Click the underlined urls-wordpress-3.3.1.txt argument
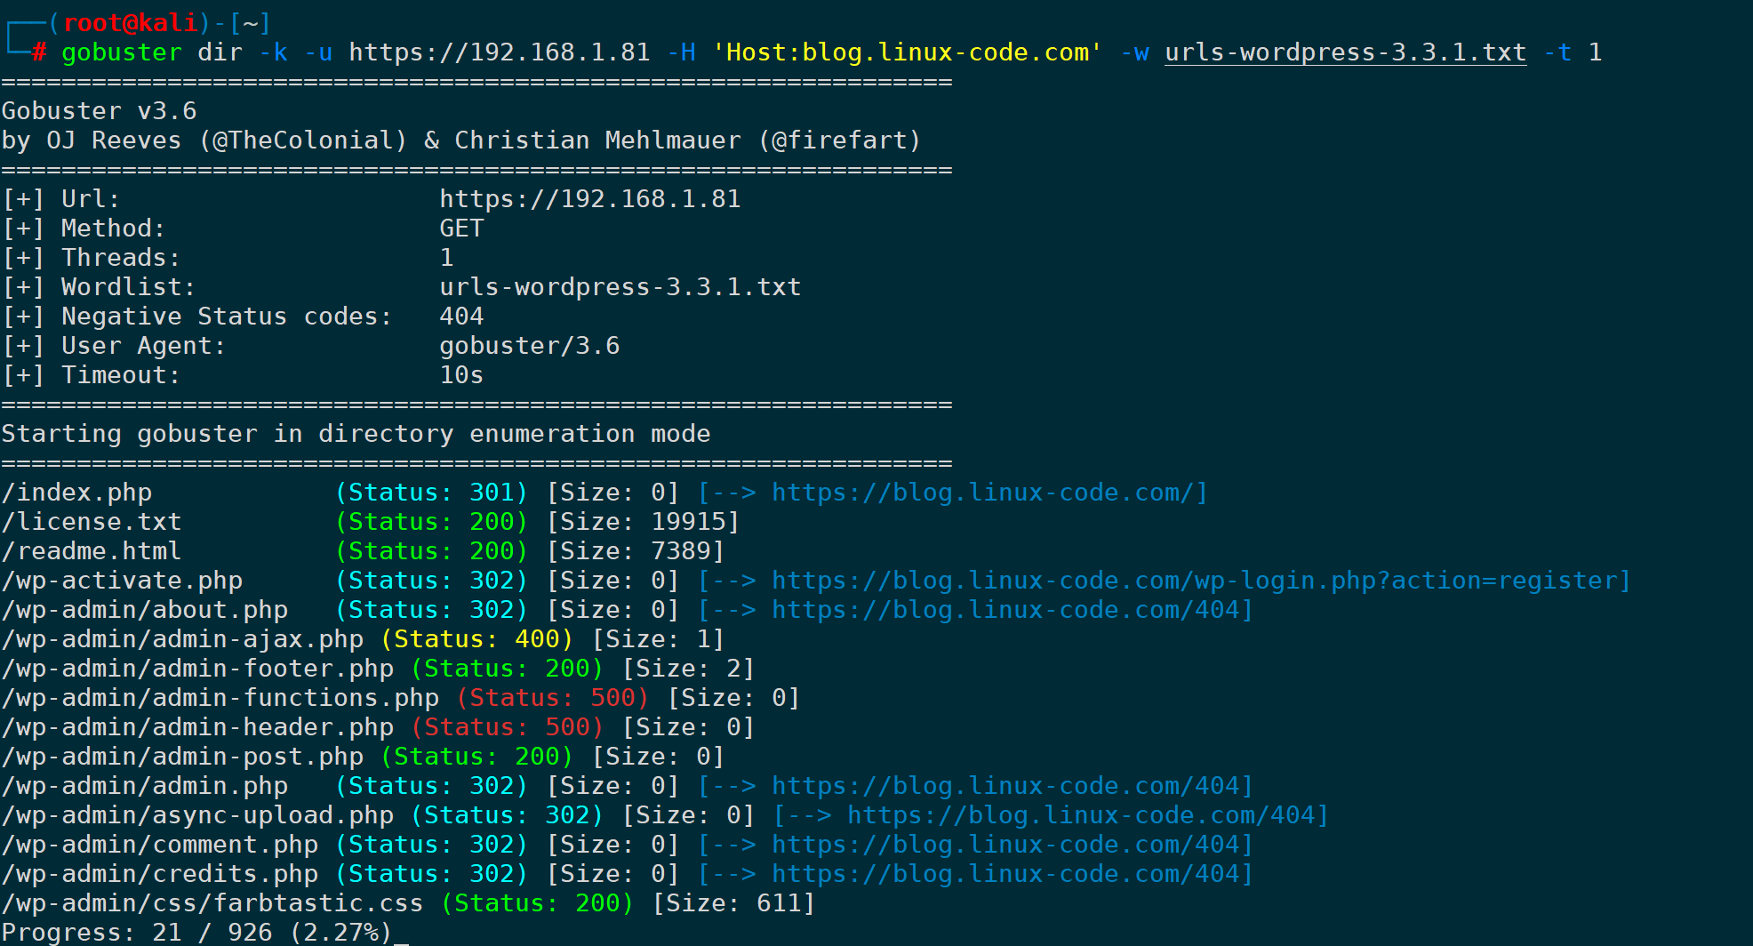The image size is (1753, 946). 1346,52
